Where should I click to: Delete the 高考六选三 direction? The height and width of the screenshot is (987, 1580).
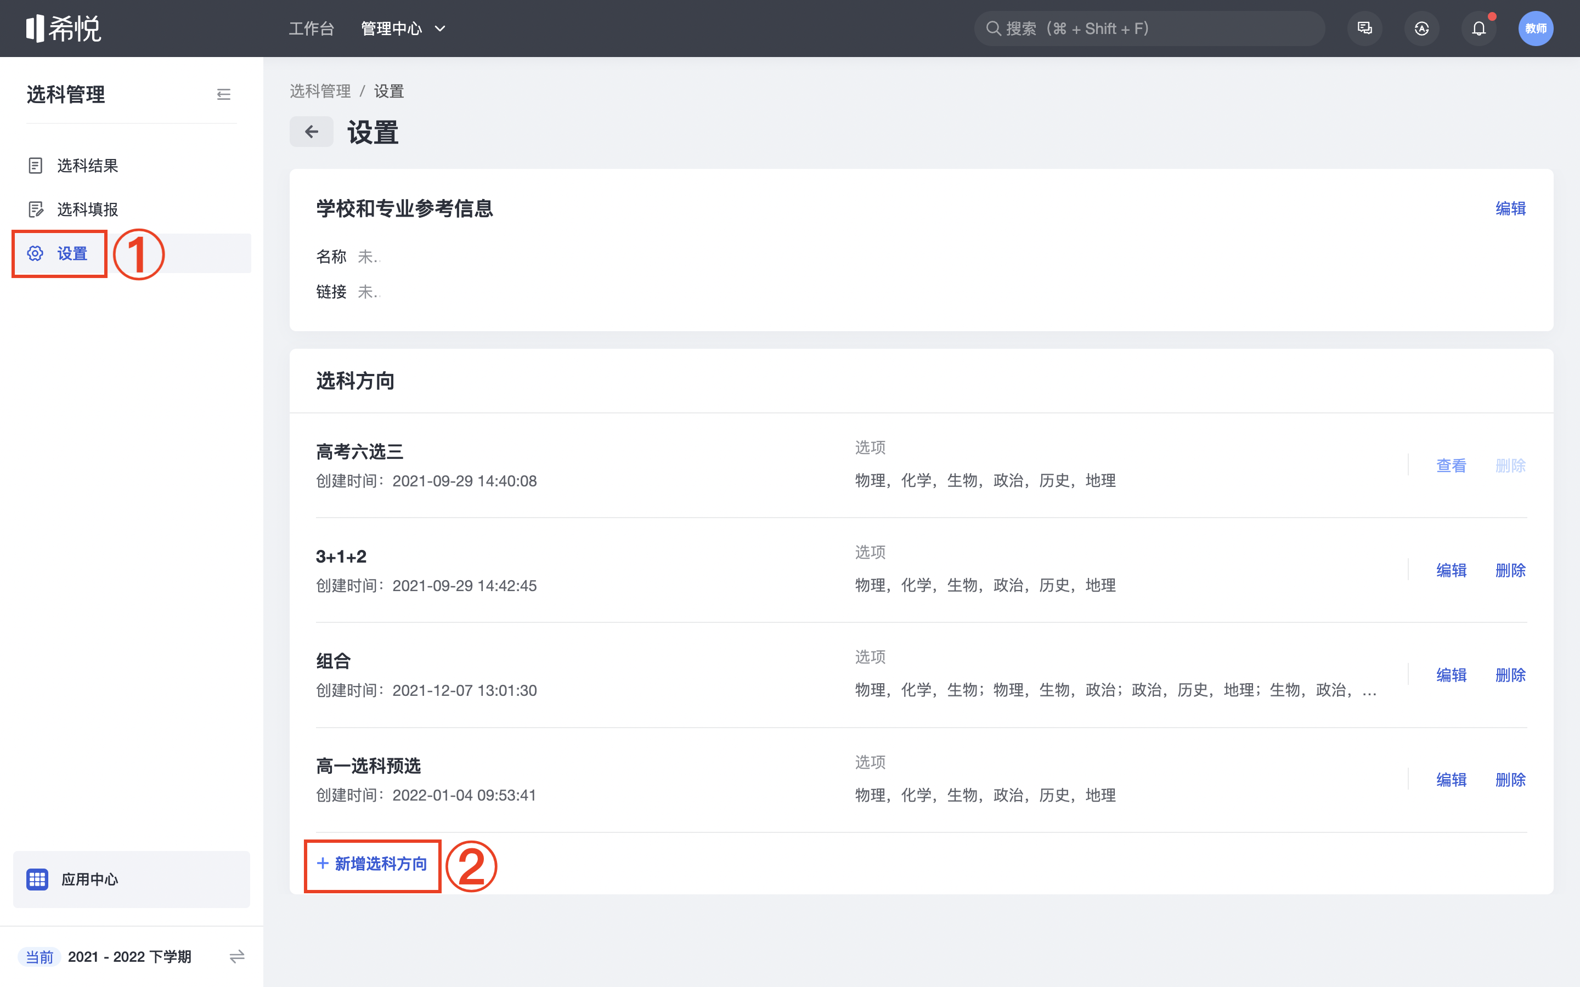tap(1510, 466)
